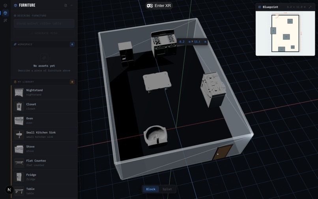Click the My Library section header
Viewport: 318px width, 199px height.
point(44,82)
